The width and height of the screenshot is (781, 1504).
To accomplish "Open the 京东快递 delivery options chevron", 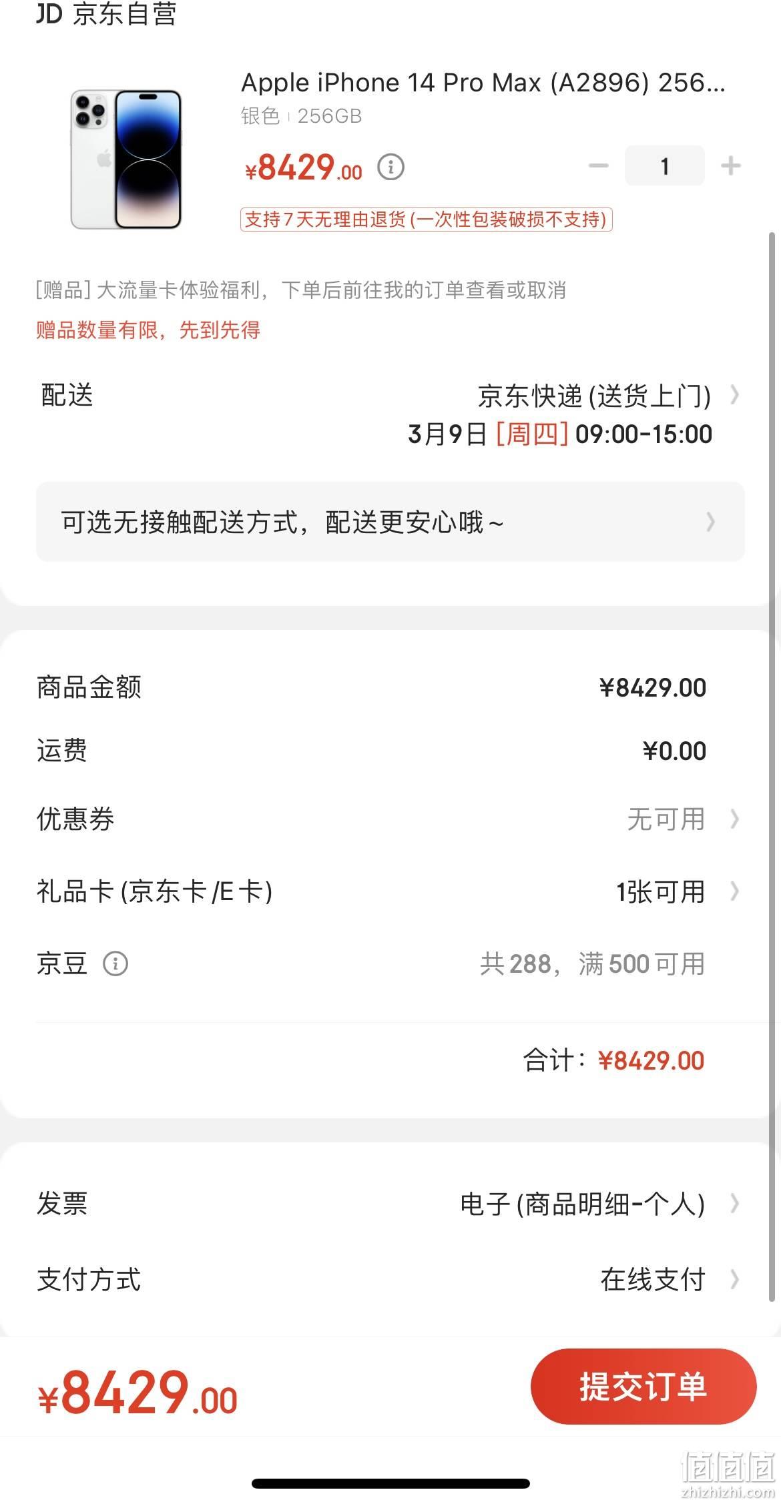I will [x=734, y=395].
